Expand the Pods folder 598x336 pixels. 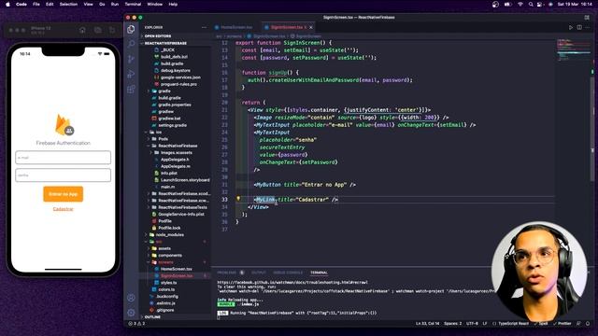163,139
